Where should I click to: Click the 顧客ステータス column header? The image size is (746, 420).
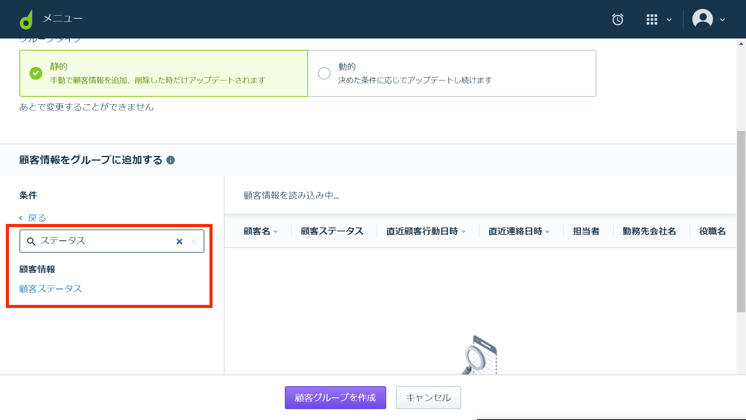[x=332, y=231]
